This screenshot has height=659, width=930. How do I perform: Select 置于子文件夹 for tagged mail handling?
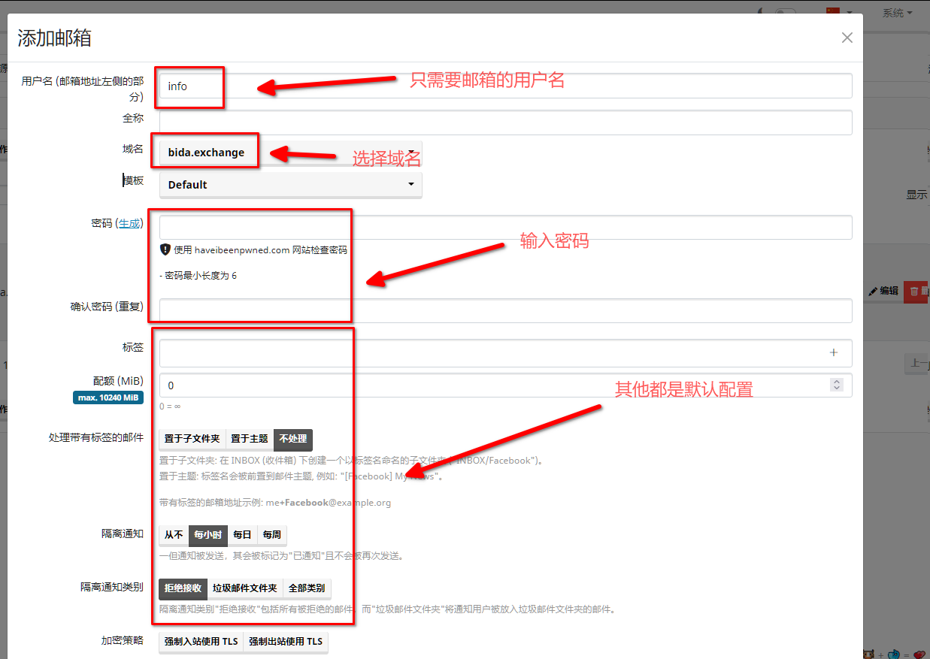[x=192, y=439]
